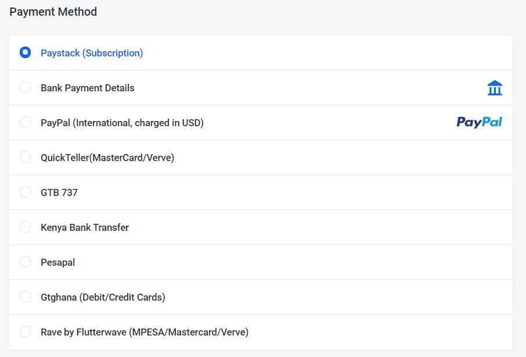The width and height of the screenshot is (526, 357).
Task: Click the bank building icon
Action: point(495,88)
